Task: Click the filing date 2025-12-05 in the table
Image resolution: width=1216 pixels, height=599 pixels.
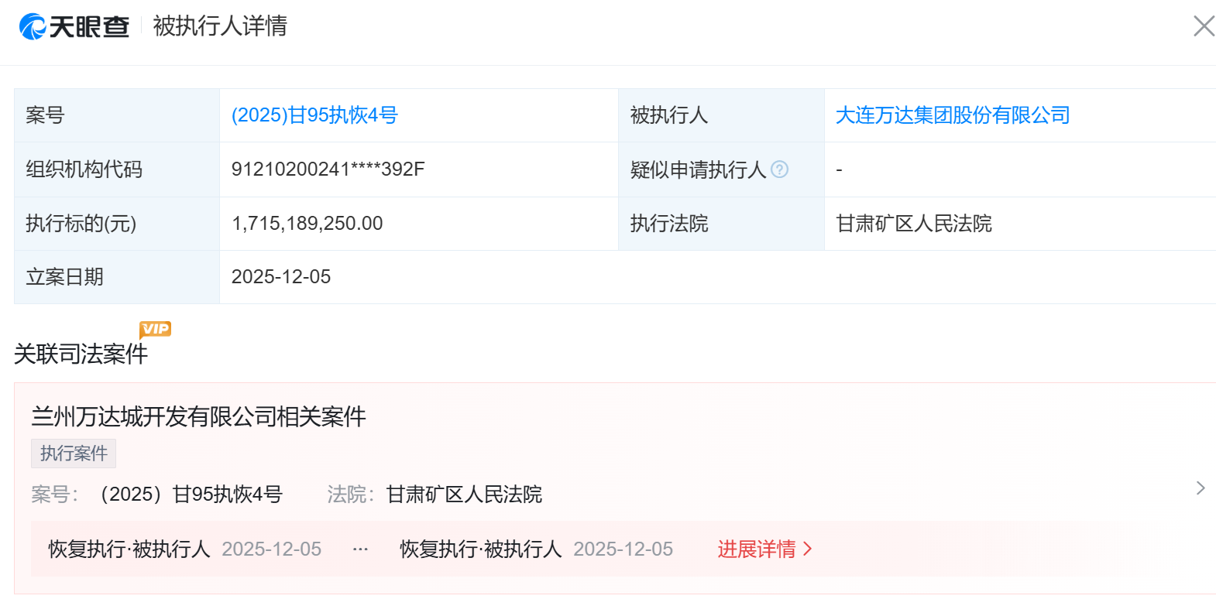Action: click(x=281, y=277)
